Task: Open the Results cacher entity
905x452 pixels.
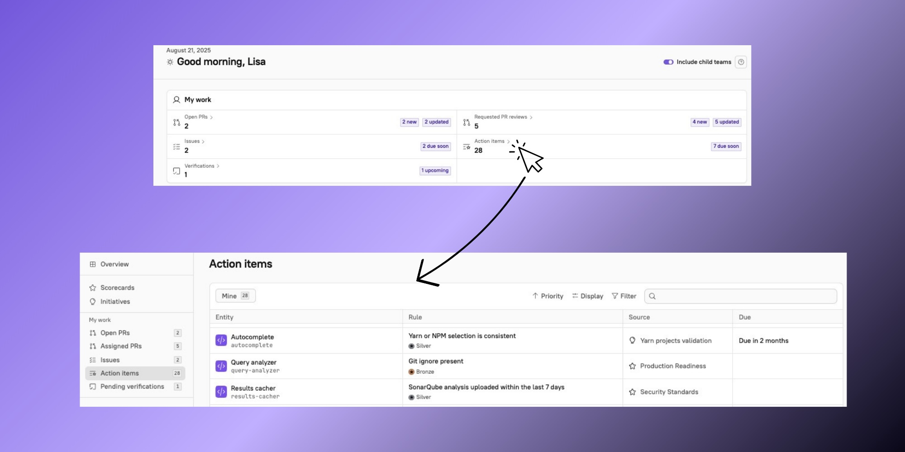Action: coord(253,388)
